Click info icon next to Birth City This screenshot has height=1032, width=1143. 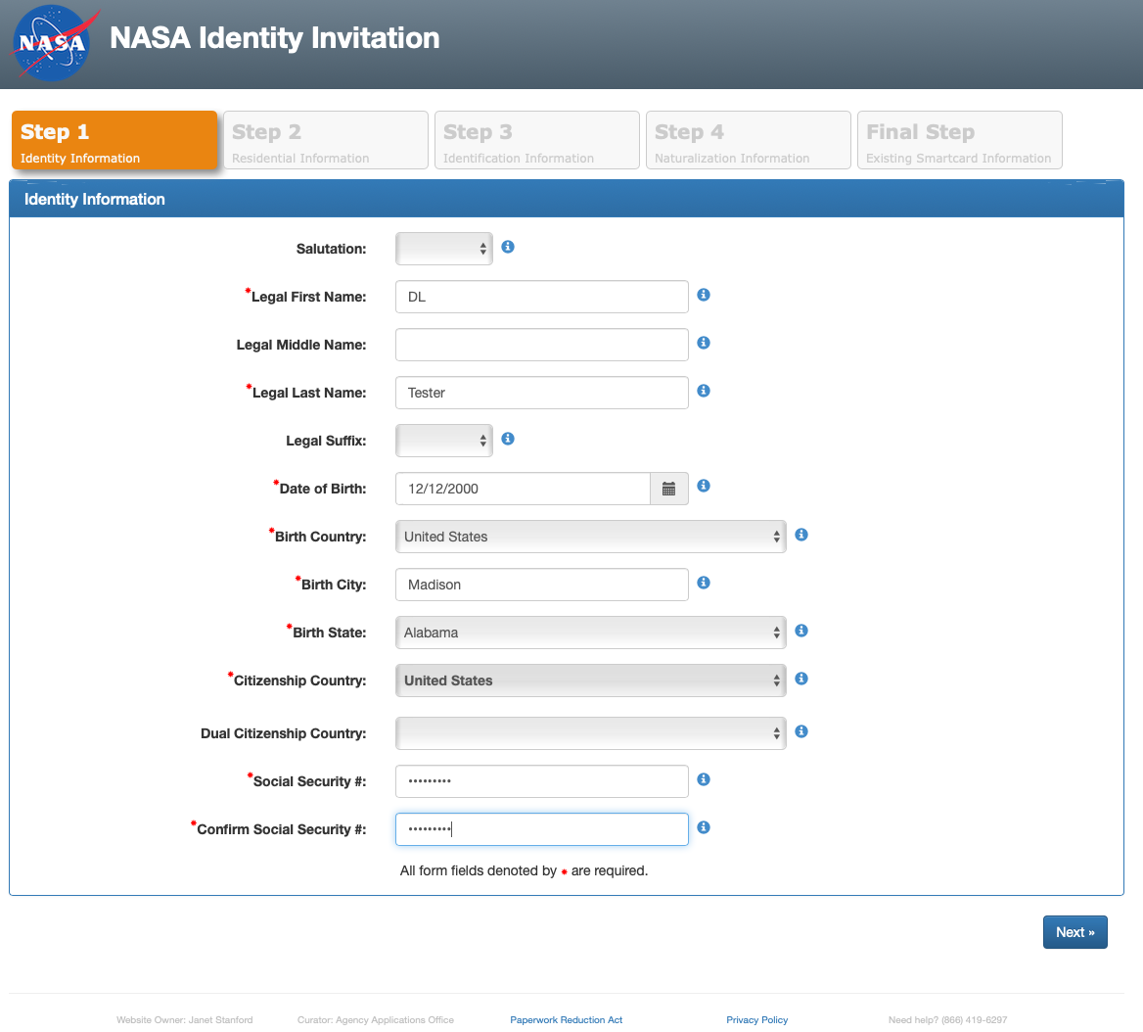pyautogui.click(x=704, y=584)
